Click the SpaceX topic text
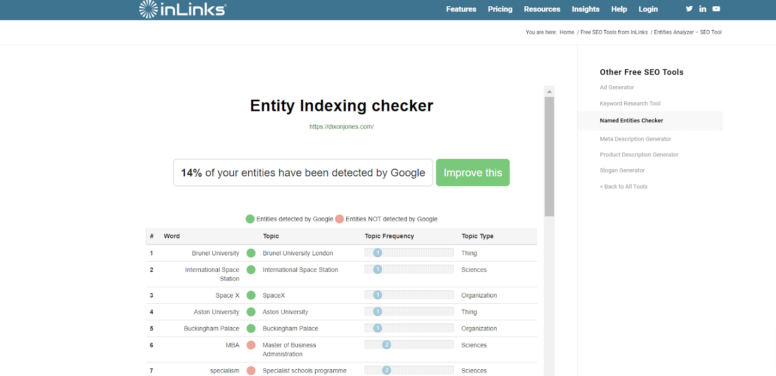 274,295
